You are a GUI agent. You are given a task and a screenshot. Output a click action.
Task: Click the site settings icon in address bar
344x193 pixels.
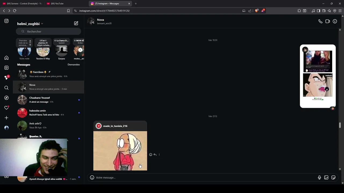pos(75,11)
